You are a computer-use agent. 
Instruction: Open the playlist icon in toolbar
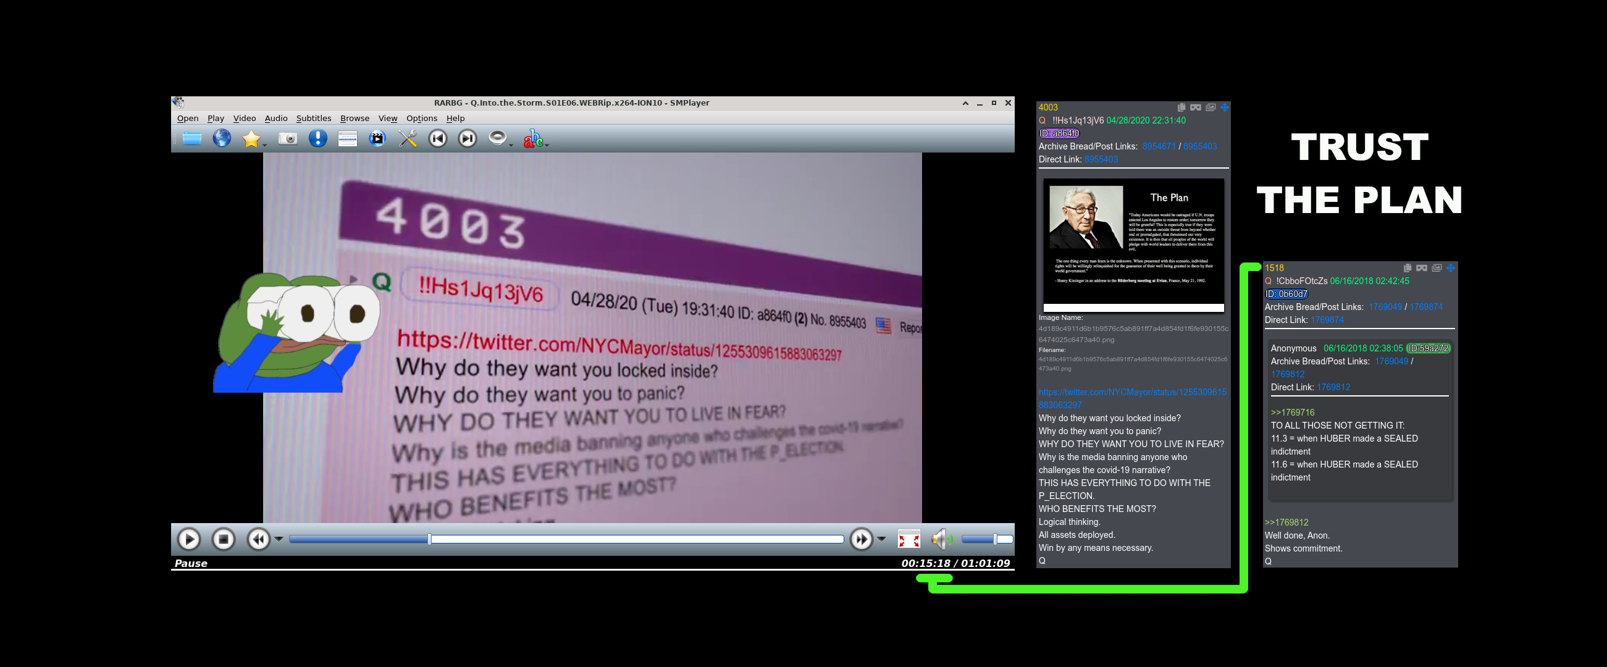tap(348, 138)
